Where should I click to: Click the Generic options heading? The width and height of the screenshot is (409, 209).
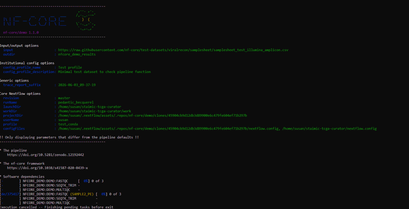14,80
